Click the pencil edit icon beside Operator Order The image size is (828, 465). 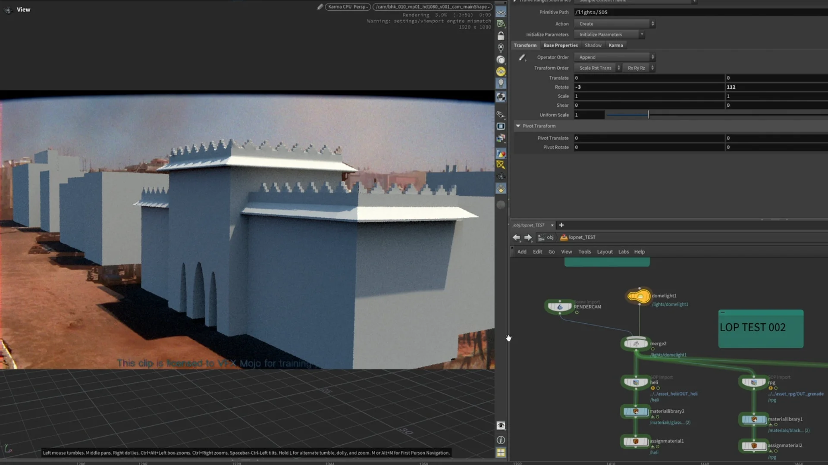point(522,57)
